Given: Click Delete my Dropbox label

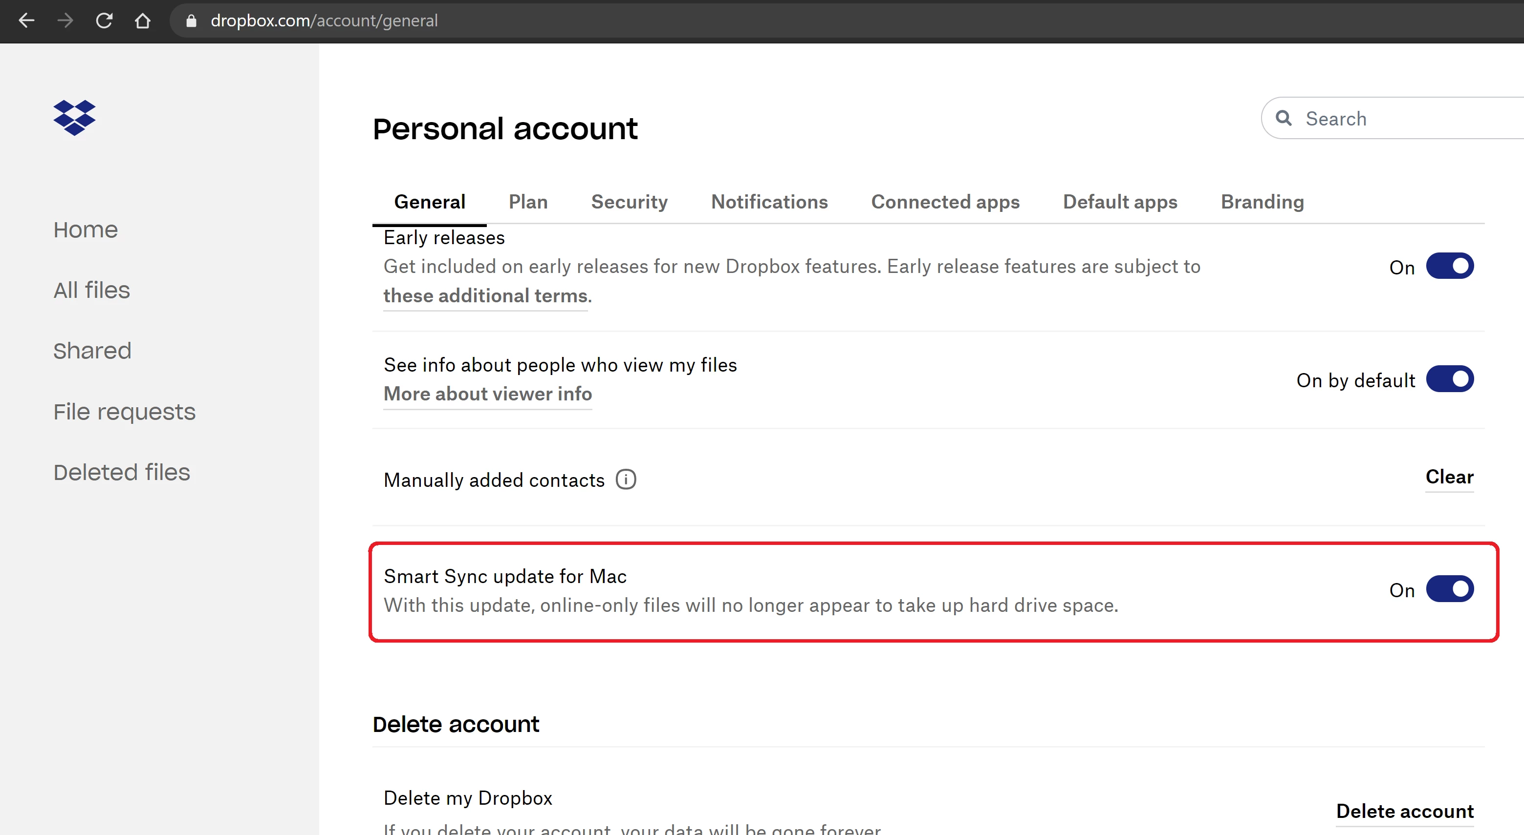Looking at the screenshot, I should (468, 798).
